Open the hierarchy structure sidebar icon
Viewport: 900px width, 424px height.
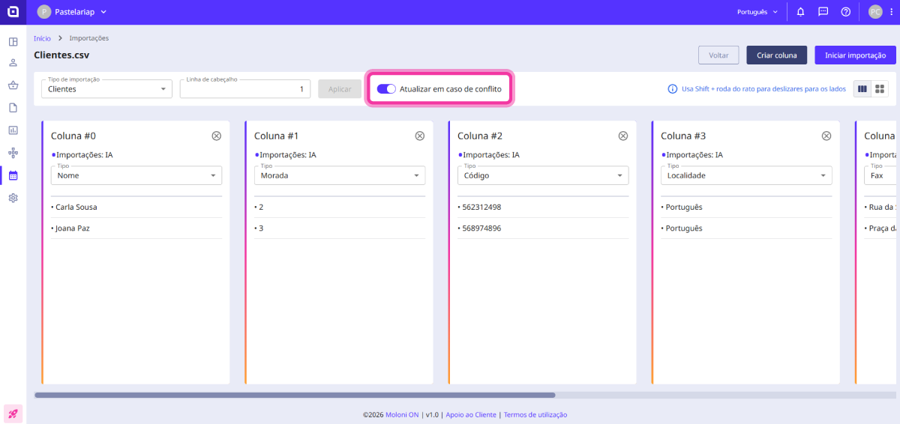(13, 153)
